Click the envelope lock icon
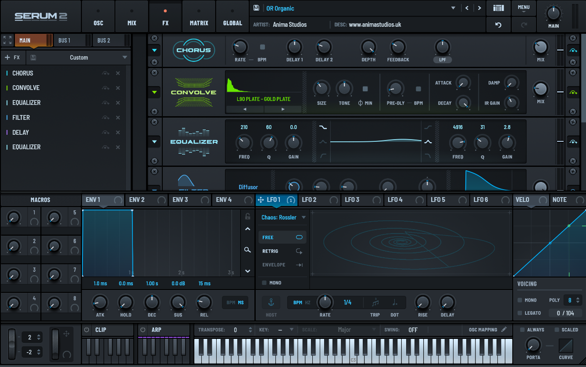This screenshot has width=586, height=367. click(248, 216)
